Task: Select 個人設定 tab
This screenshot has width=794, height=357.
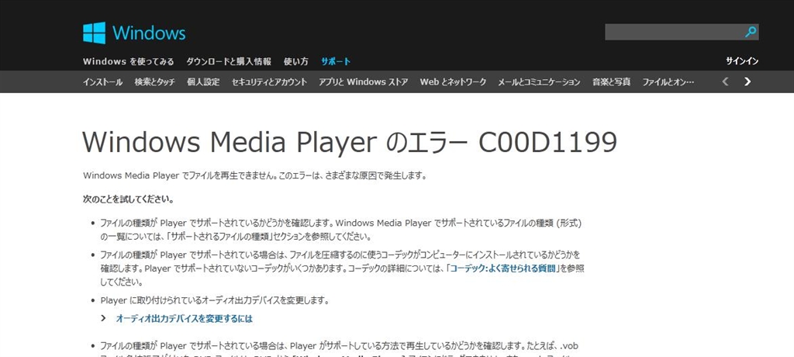Action: click(x=203, y=81)
